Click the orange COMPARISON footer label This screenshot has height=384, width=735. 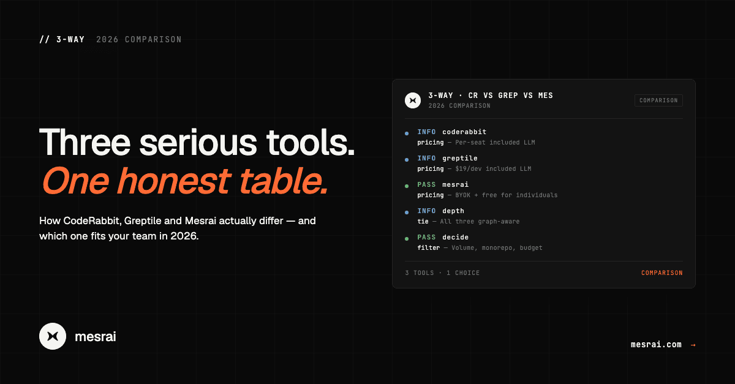click(661, 273)
